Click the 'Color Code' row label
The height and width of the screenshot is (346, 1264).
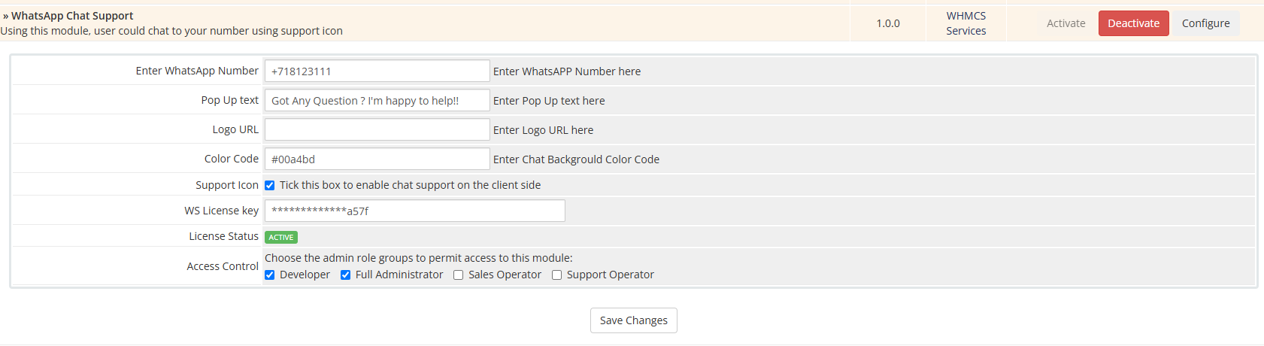point(232,159)
